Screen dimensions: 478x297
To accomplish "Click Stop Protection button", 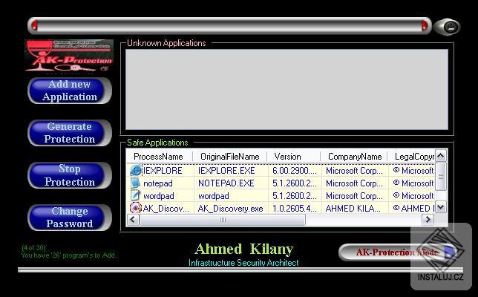I will [70, 175].
